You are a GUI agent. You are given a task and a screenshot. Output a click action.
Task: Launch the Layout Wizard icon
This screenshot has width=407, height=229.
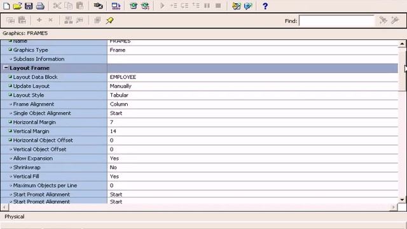point(248,6)
